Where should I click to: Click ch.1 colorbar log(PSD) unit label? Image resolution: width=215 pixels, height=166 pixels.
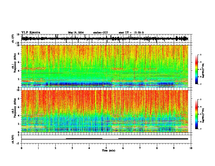[203, 71]
